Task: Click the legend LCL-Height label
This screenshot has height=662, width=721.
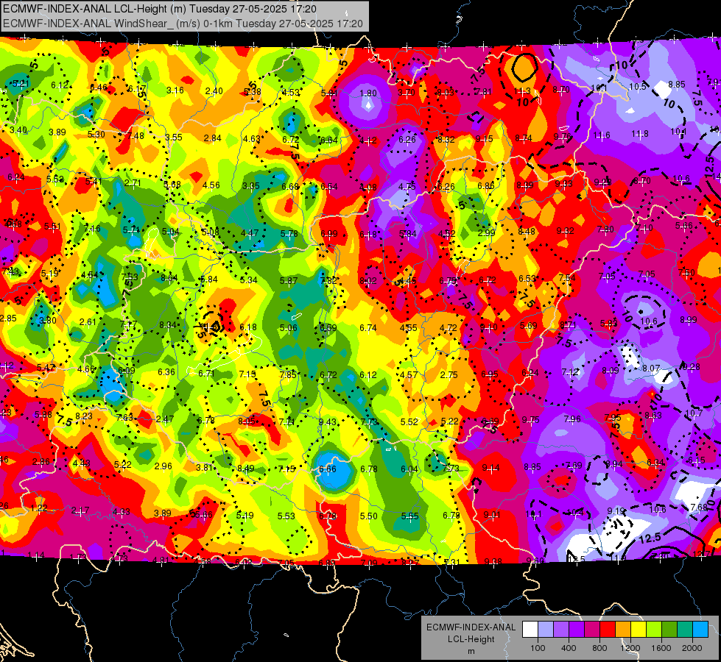Action: tap(471, 639)
